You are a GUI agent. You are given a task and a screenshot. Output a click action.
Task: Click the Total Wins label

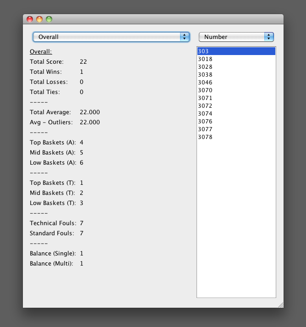46,72
